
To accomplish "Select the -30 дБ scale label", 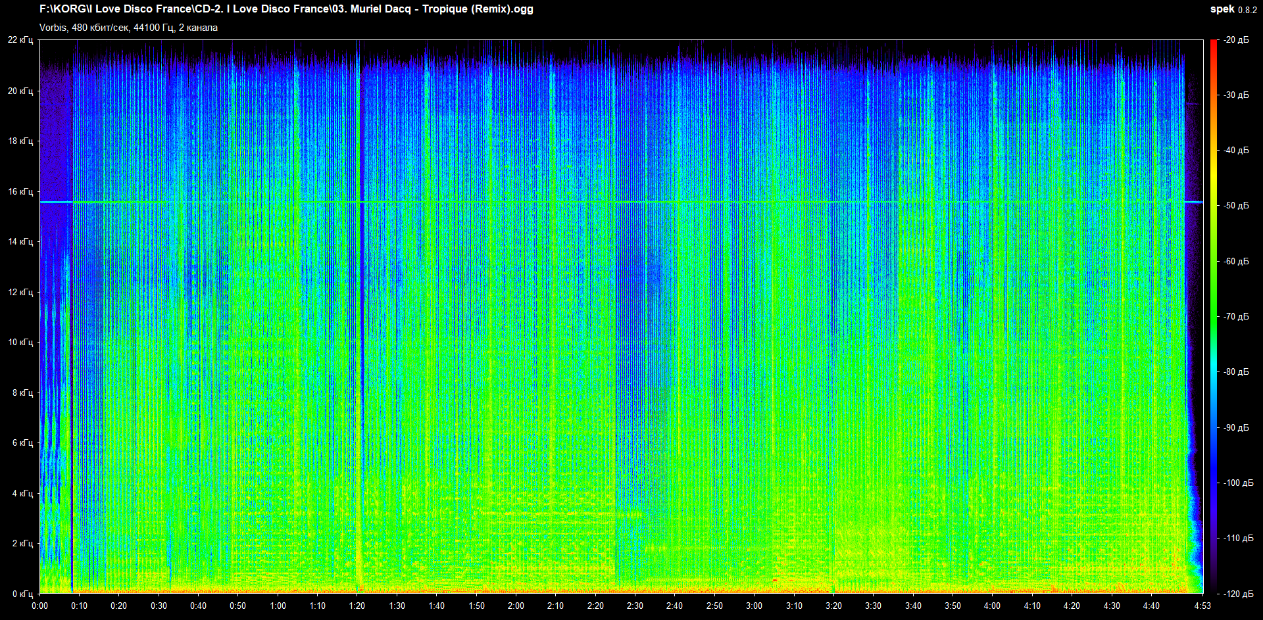I will click(1236, 95).
